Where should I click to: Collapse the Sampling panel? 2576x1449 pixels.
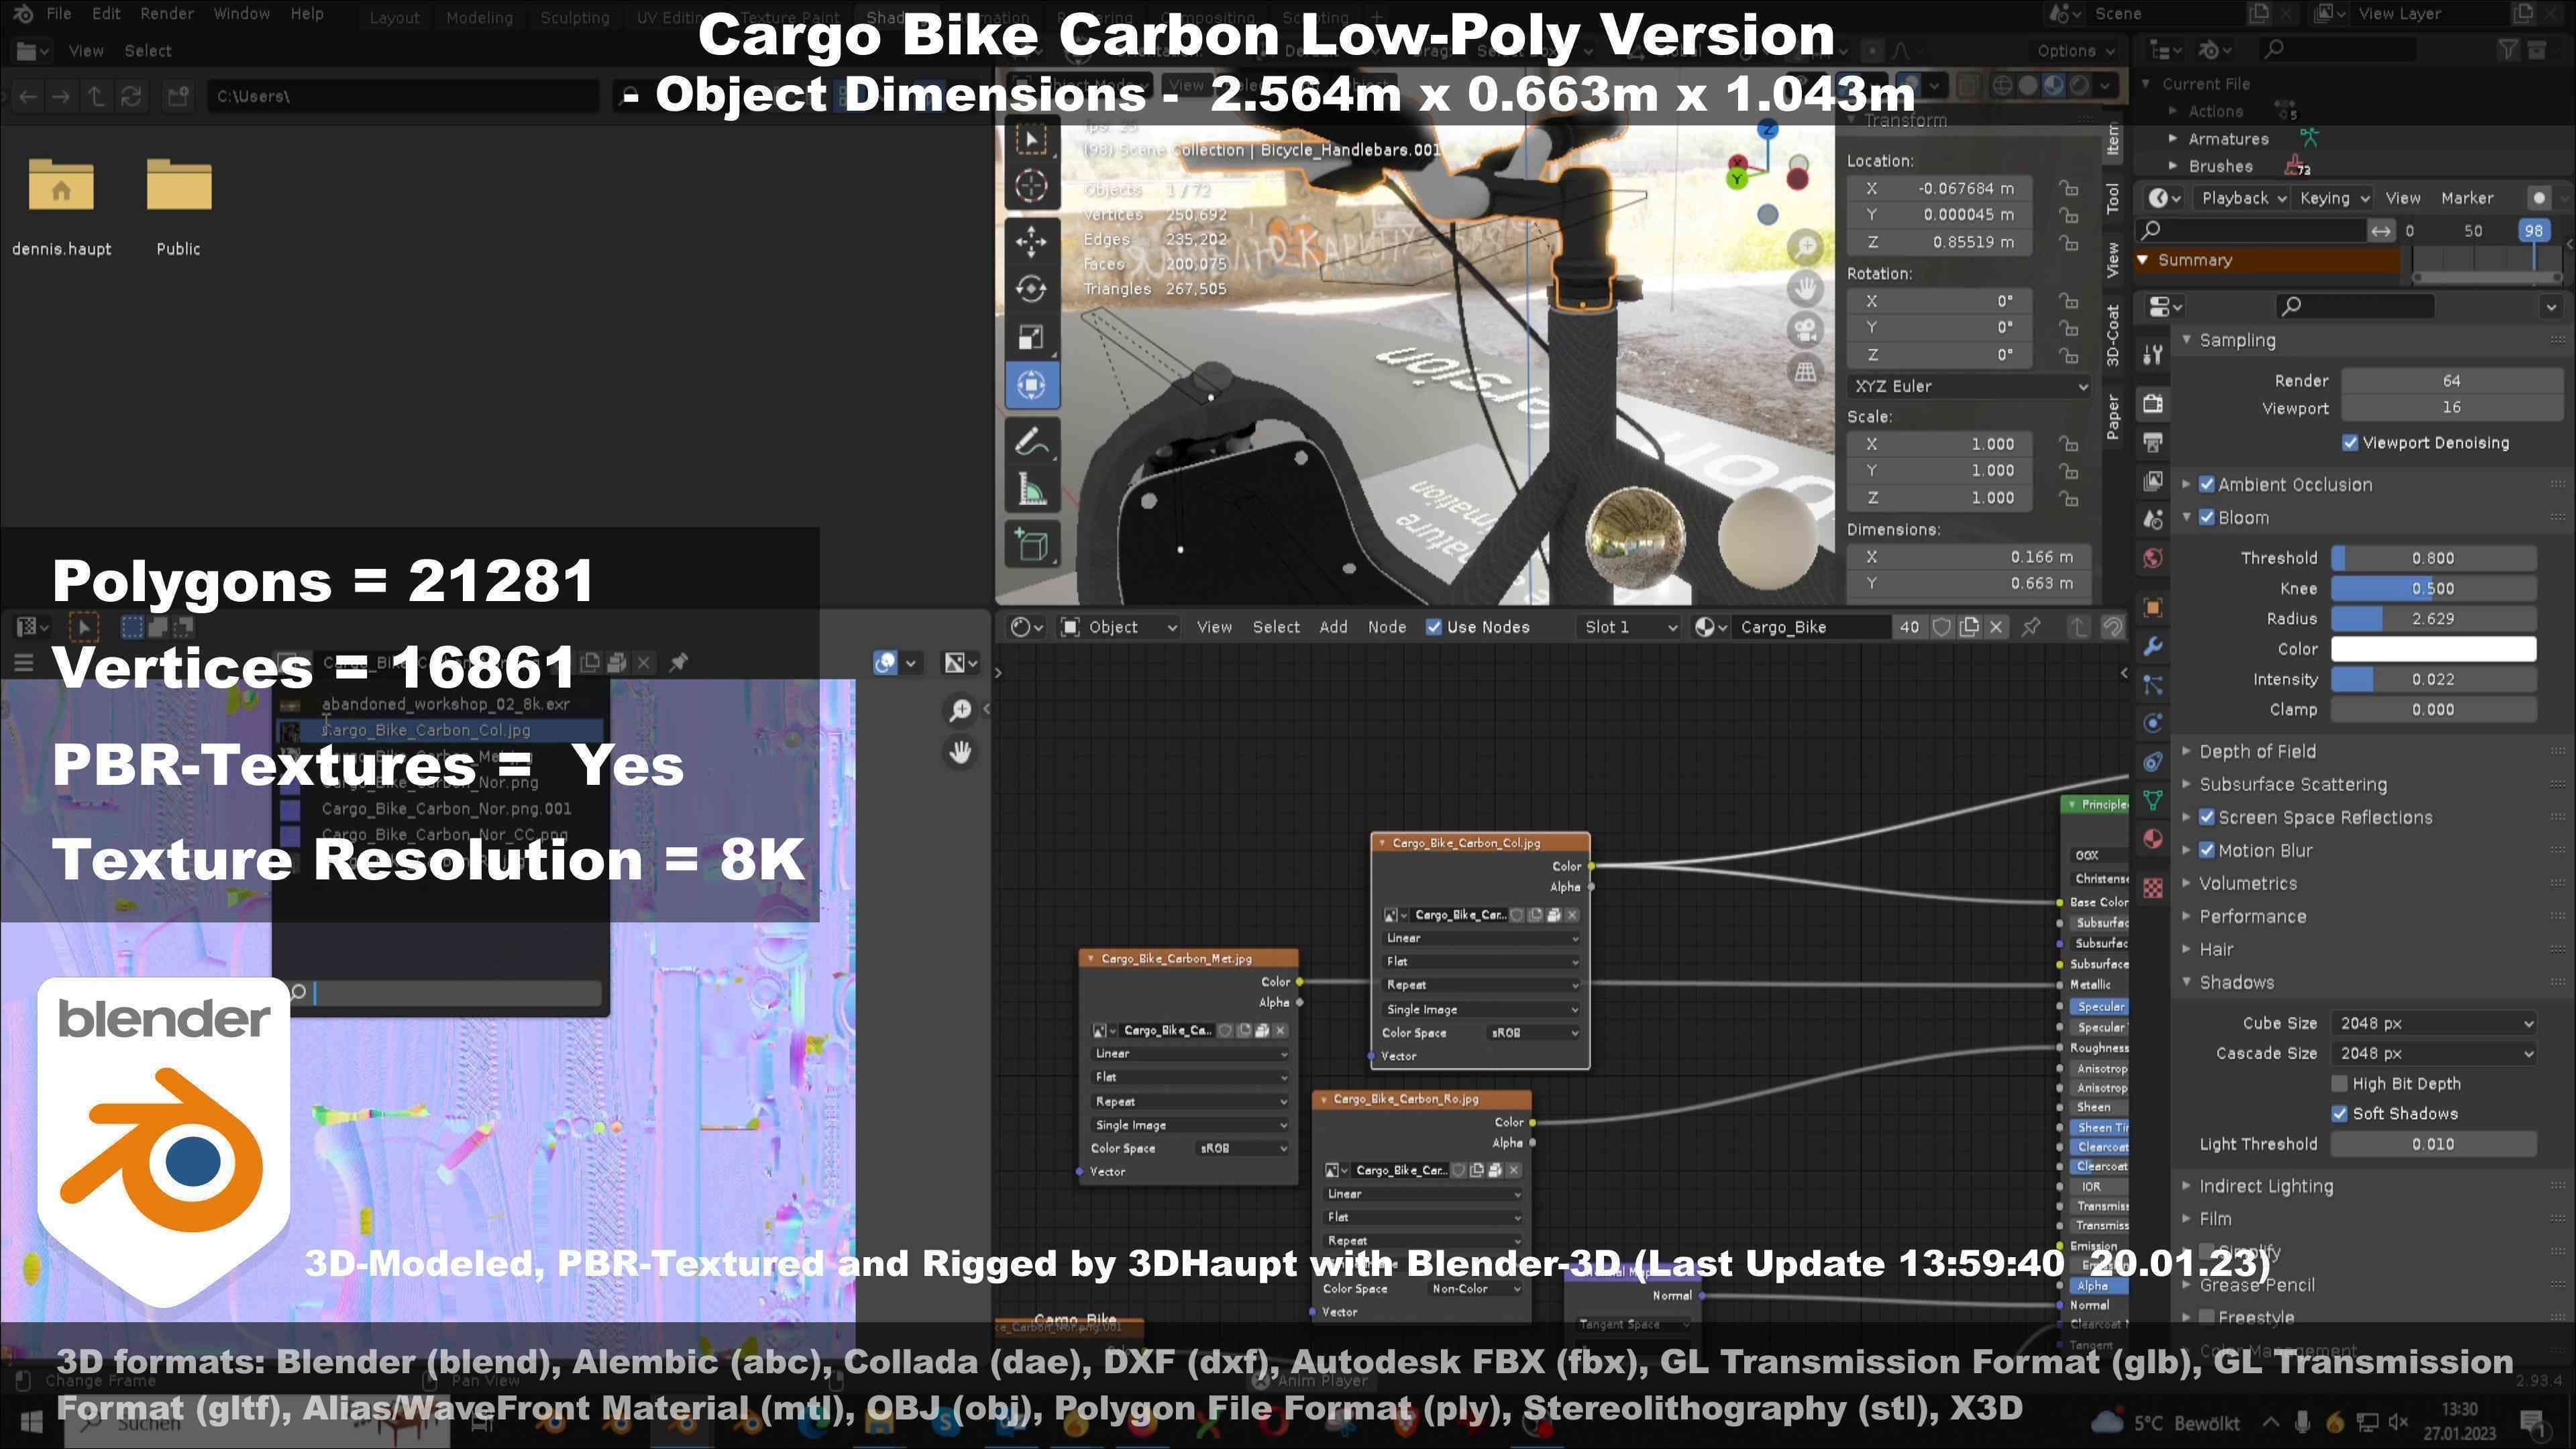pos(2236,340)
